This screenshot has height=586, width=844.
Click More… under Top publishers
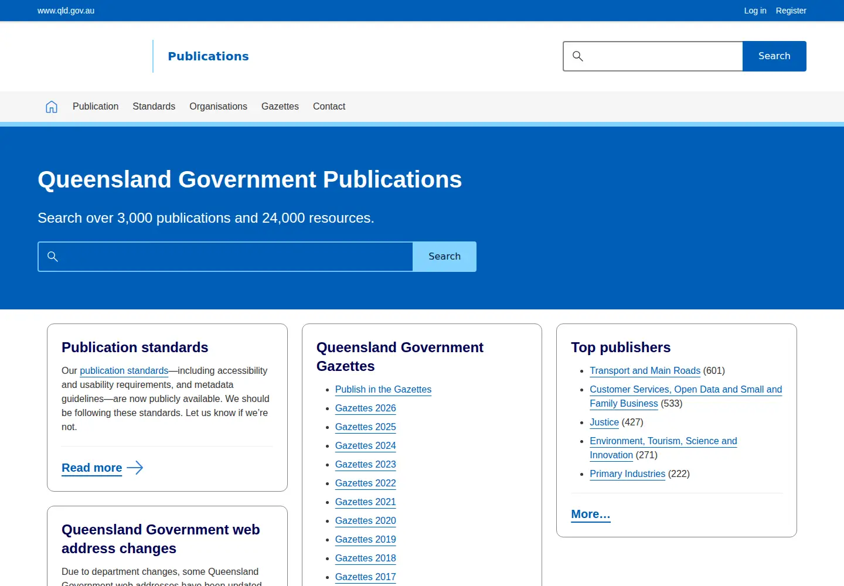(x=591, y=514)
